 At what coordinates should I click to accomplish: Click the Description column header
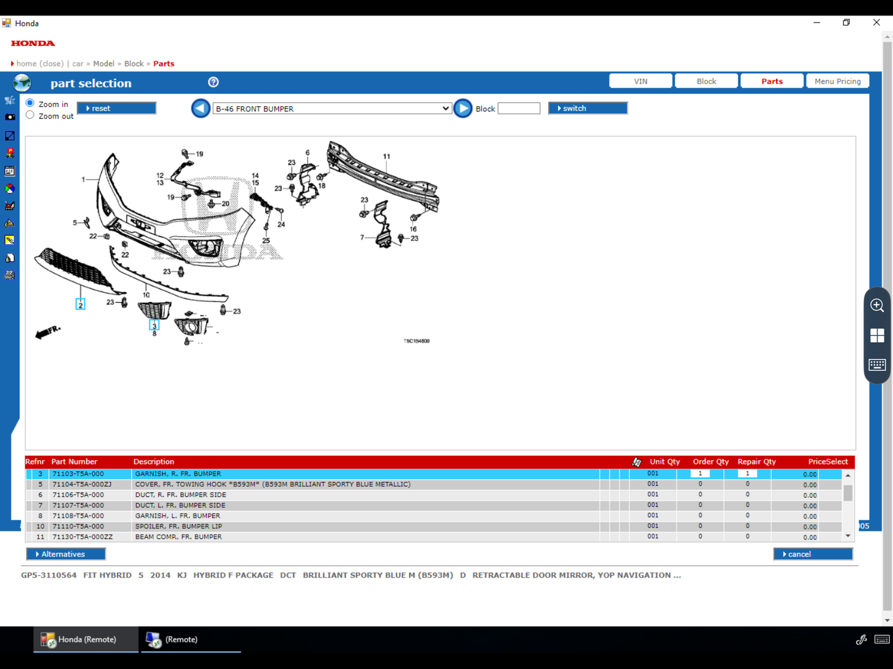click(154, 462)
